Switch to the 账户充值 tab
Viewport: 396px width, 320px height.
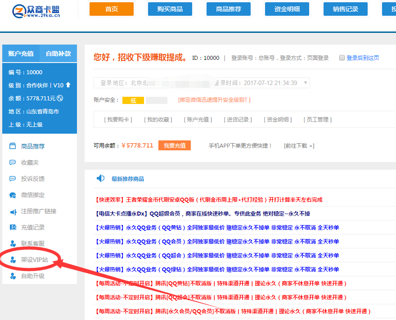pyautogui.click(x=21, y=54)
